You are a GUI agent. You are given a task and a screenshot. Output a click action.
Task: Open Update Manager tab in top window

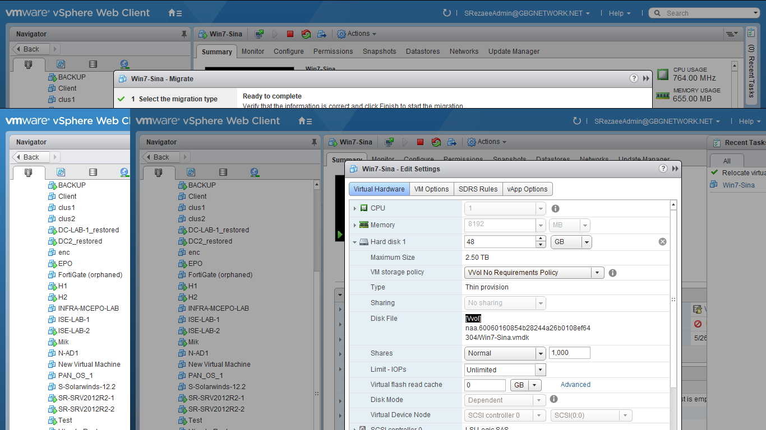click(514, 52)
